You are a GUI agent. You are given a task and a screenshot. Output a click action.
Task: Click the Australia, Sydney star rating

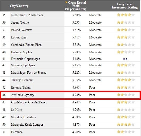(126, 95)
